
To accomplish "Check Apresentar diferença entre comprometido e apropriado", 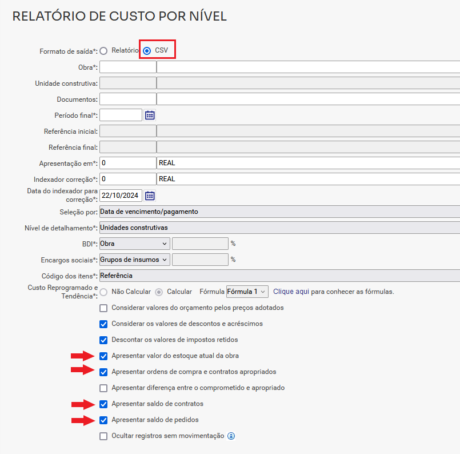I will (x=103, y=388).
